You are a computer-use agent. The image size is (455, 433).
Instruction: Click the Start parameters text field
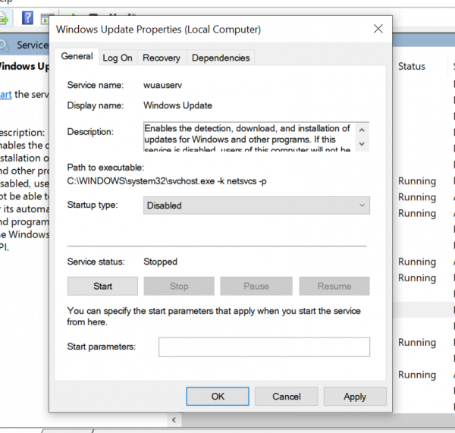264,347
